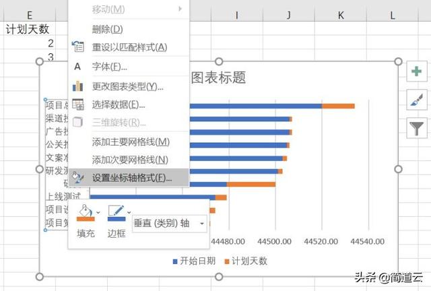
Task: Click the change chart type icon
Action: [78, 86]
